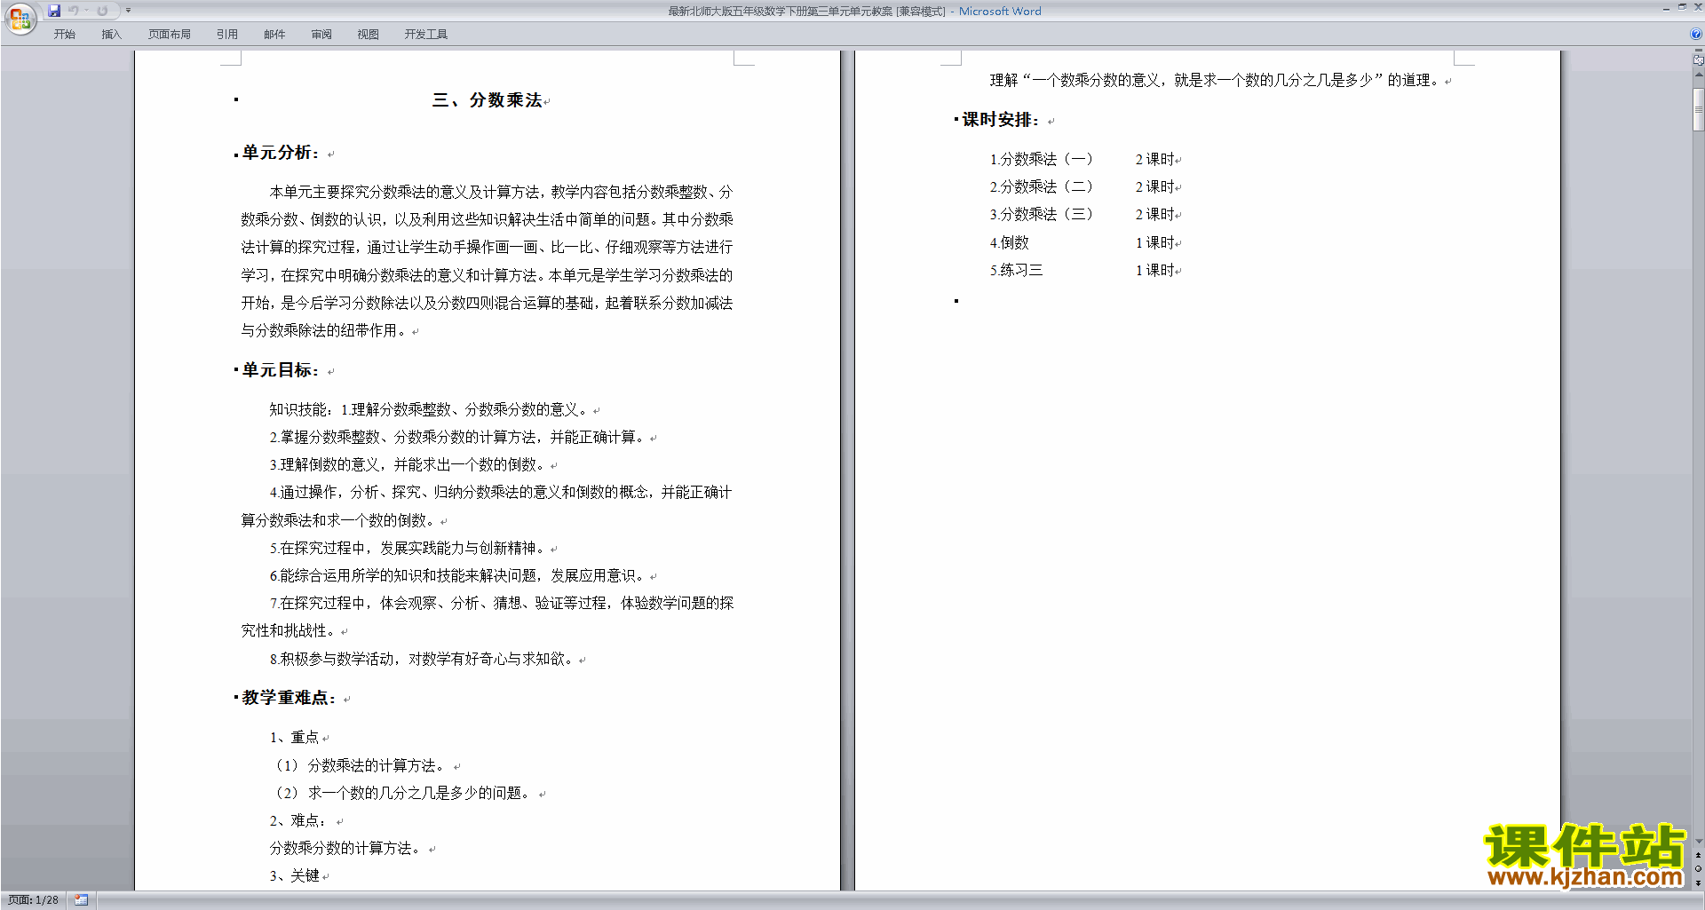This screenshot has width=1705, height=910.
Task: Click line 1、重点
Action: [294, 737]
